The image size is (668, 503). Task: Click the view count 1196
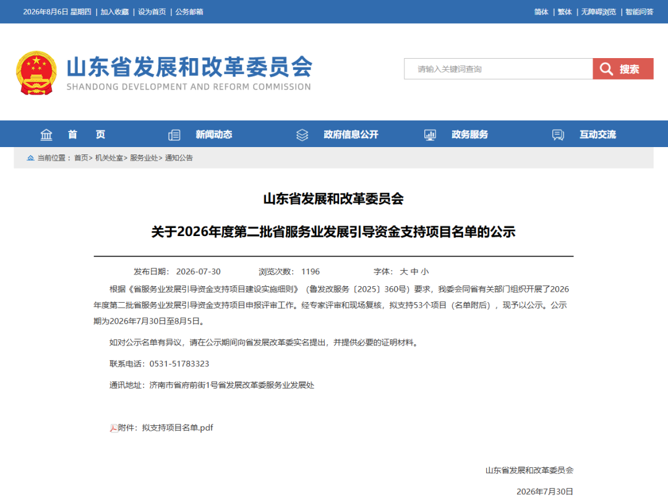(x=310, y=271)
